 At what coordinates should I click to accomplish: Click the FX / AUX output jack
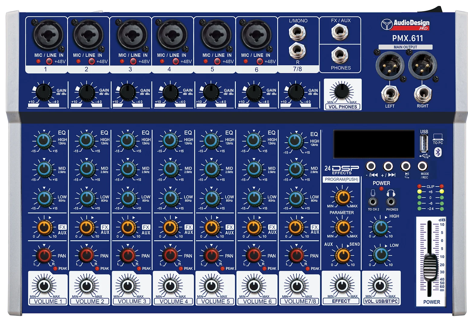tap(340, 32)
